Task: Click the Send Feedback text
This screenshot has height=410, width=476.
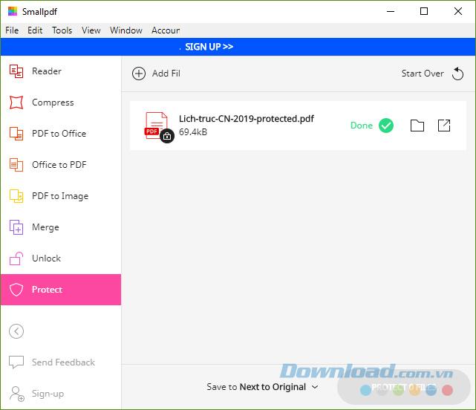Action: click(x=63, y=362)
